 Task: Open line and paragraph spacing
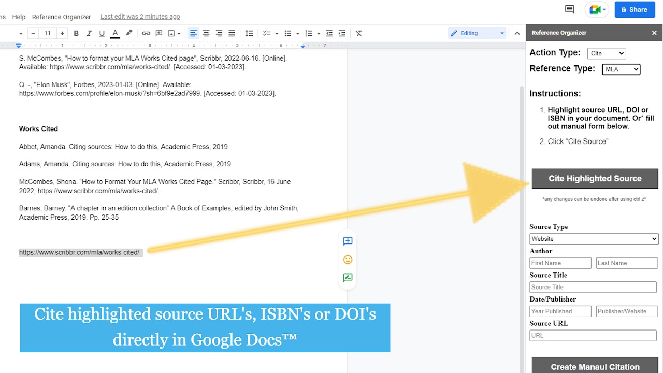click(x=249, y=33)
